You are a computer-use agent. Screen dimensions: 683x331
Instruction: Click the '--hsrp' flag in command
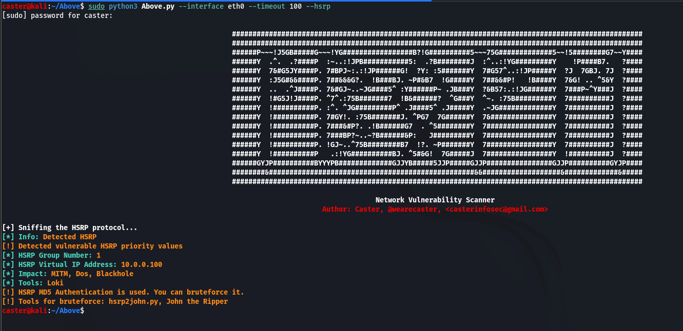pos(318,6)
